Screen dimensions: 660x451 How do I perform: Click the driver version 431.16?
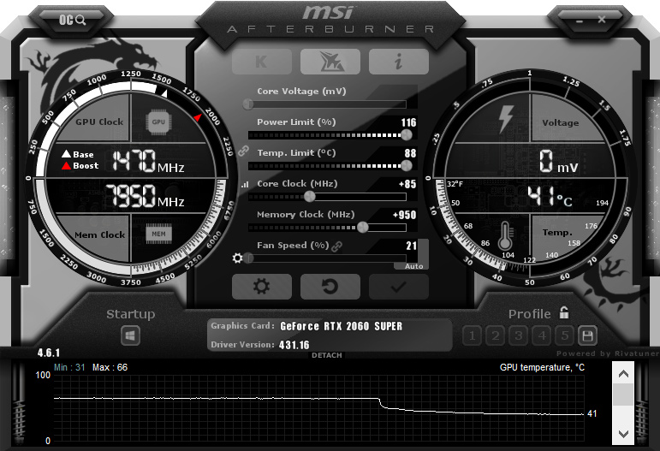pyautogui.click(x=294, y=346)
